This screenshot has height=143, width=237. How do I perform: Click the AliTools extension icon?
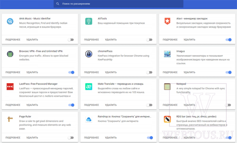89,21
